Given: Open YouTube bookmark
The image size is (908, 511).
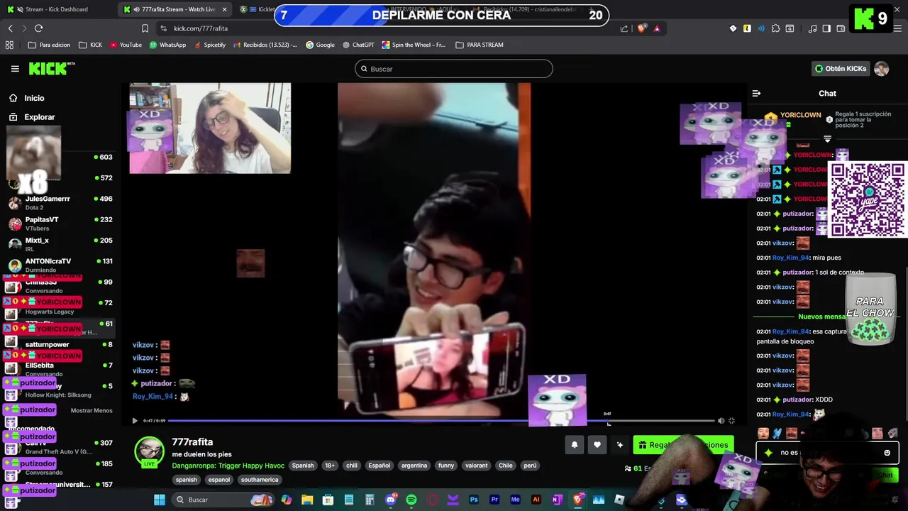Looking at the screenshot, I should coord(126,45).
